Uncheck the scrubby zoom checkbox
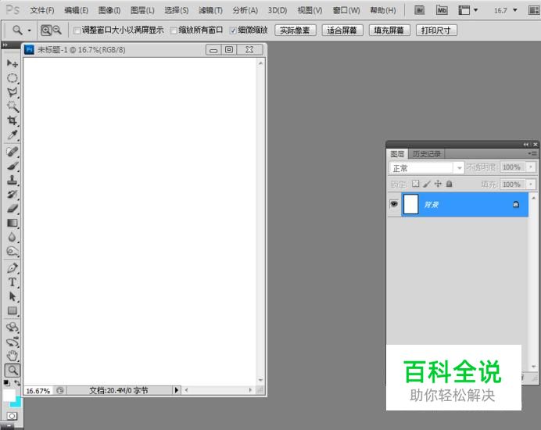This screenshot has width=541, height=430. coord(233,30)
